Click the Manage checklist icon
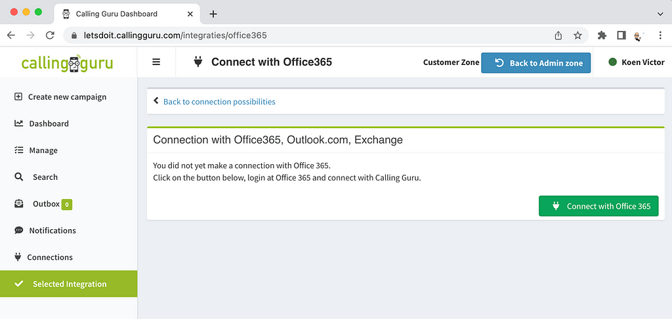The height and width of the screenshot is (319, 672). coord(18,150)
